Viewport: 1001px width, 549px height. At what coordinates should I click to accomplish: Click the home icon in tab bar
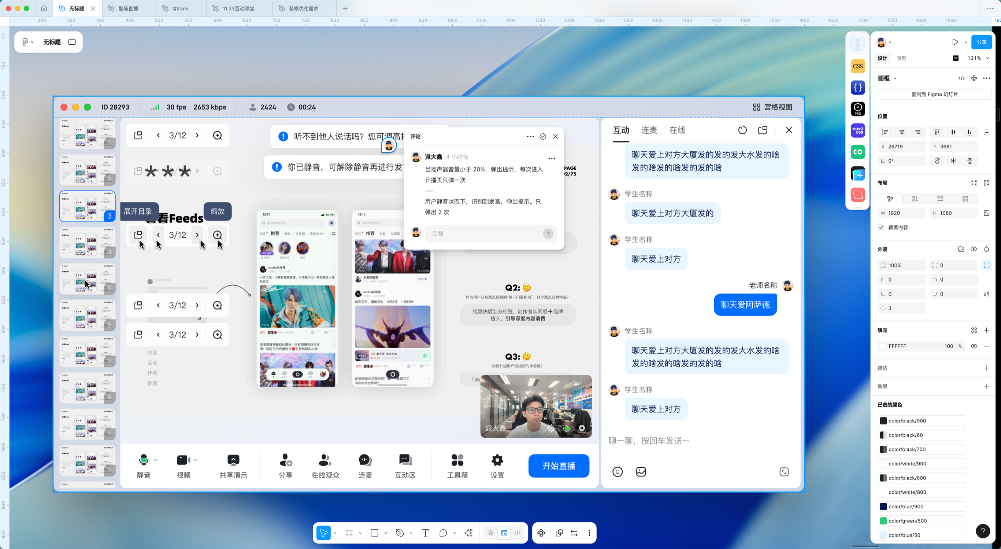pyautogui.click(x=44, y=8)
